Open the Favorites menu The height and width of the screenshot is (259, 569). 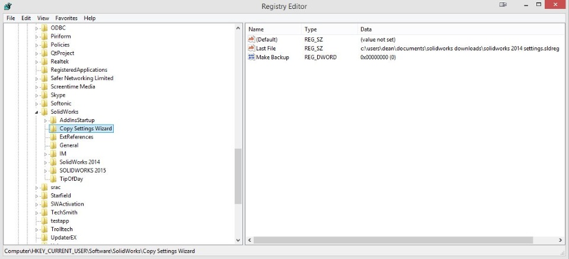66,18
